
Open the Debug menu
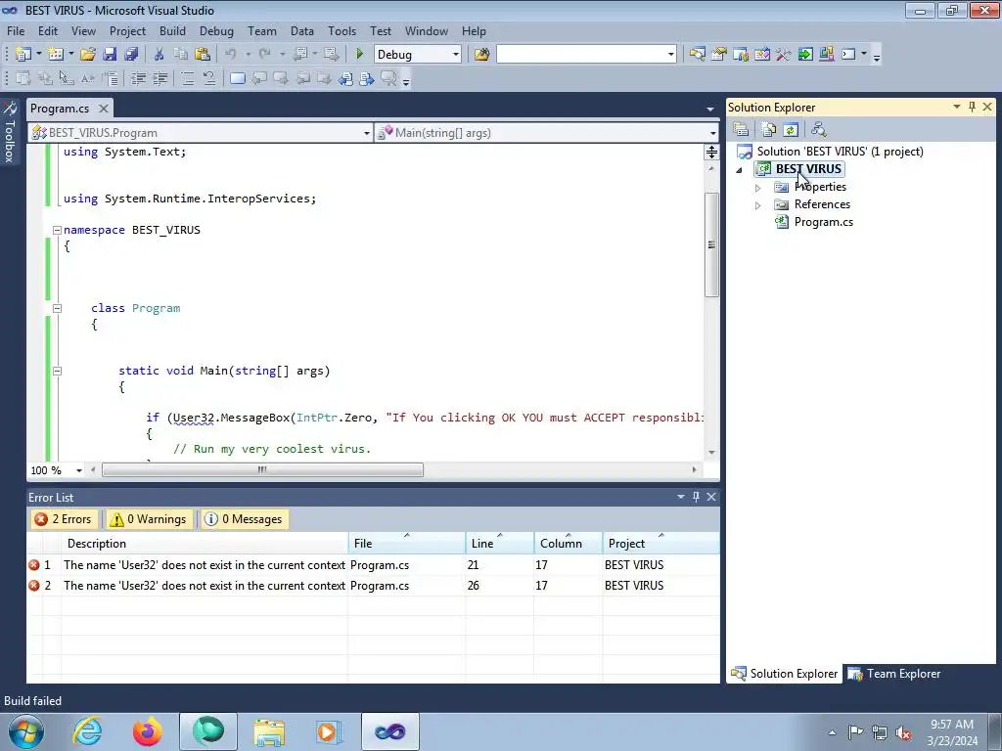(x=216, y=30)
